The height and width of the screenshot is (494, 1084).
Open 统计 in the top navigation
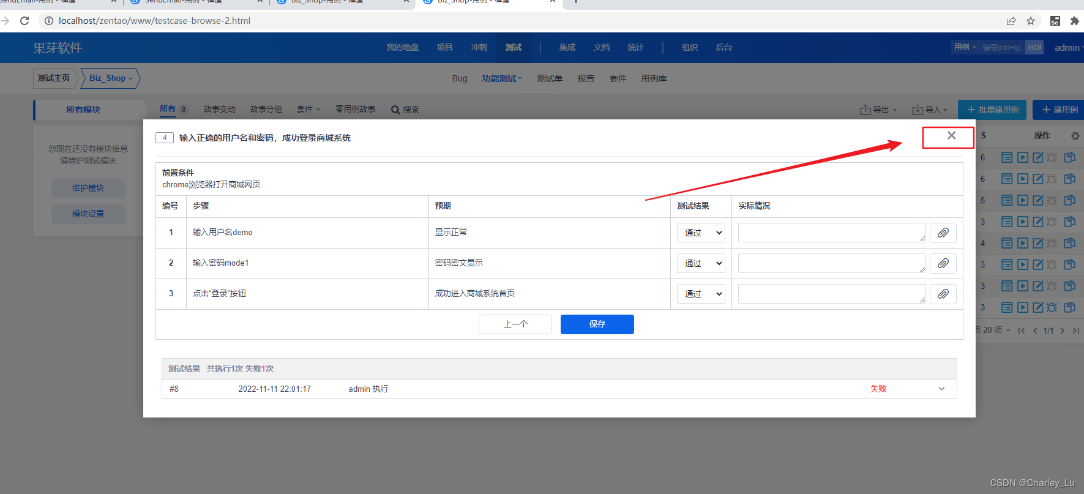636,47
